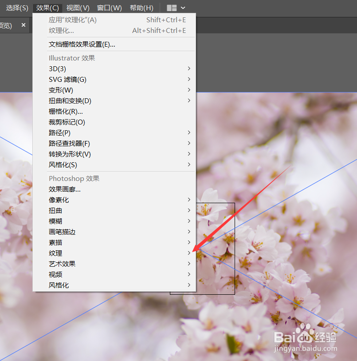Close the document tab with the X
The width and height of the screenshot is (357, 361).
click(x=24, y=25)
